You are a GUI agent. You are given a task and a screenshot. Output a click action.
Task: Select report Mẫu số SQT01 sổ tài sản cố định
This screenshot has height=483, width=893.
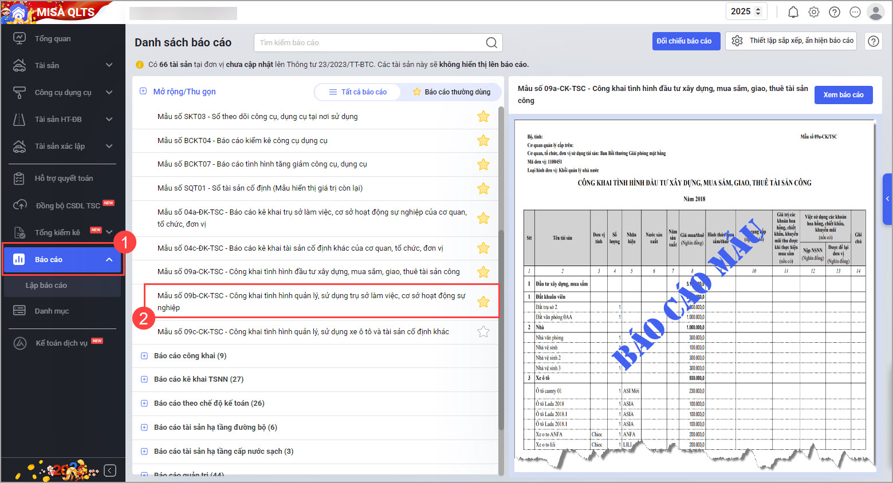coord(260,188)
